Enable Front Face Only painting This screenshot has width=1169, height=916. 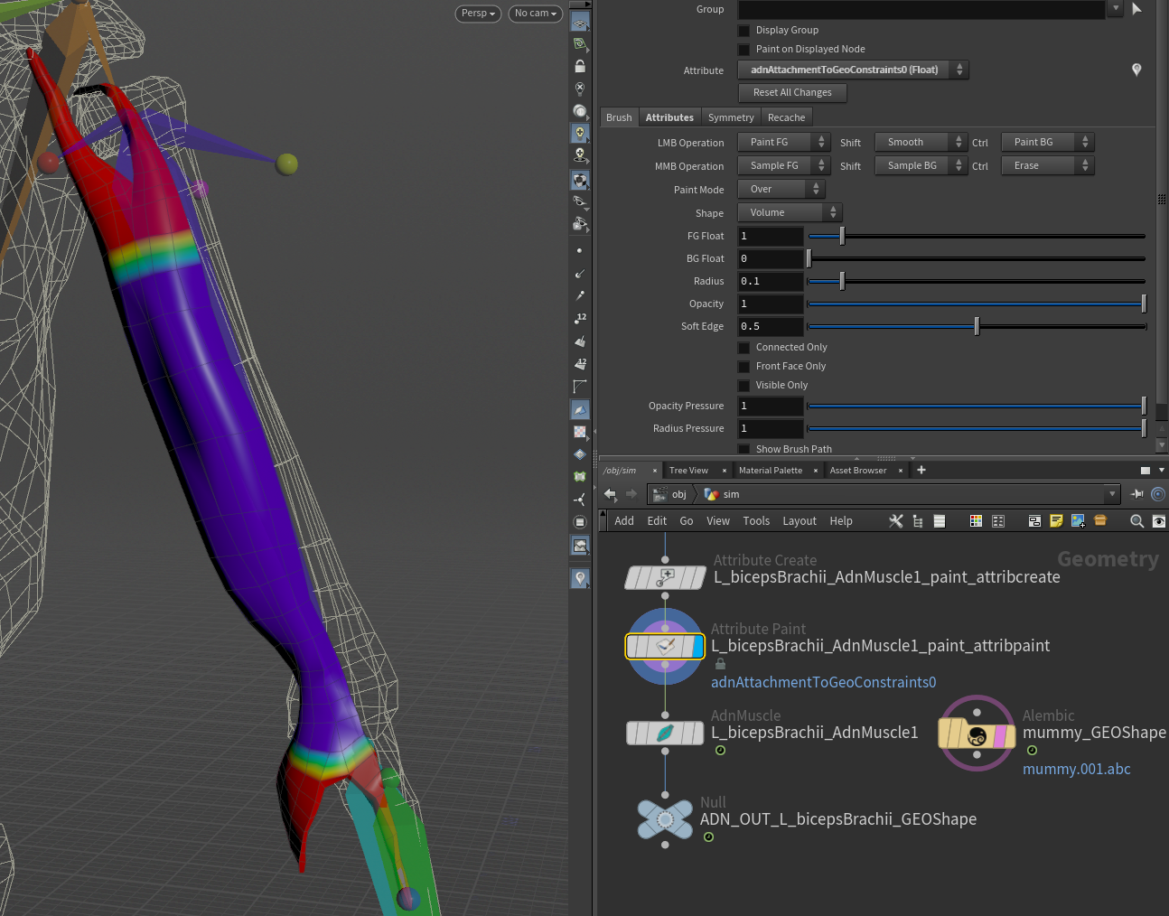[x=743, y=366]
